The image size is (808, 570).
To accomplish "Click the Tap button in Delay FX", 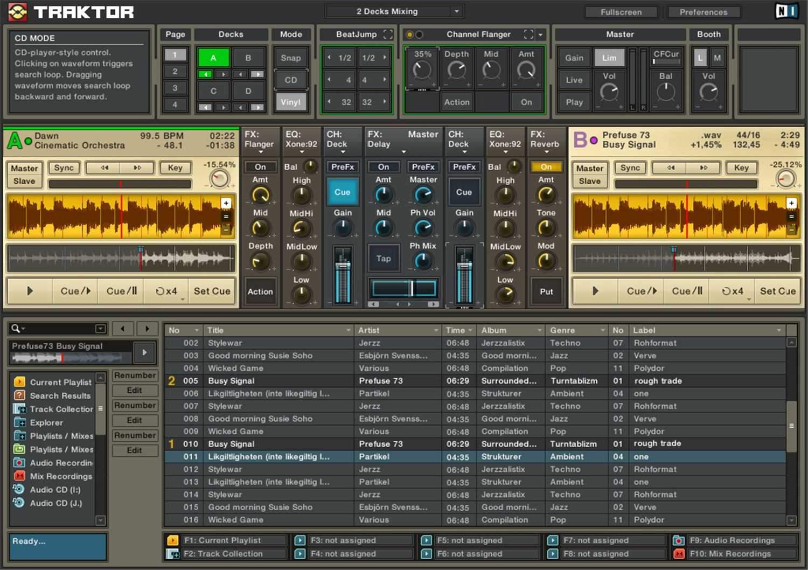I will click(384, 259).
